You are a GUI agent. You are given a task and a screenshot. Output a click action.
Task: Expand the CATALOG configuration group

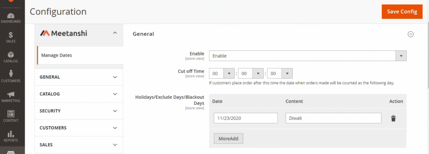79,94
